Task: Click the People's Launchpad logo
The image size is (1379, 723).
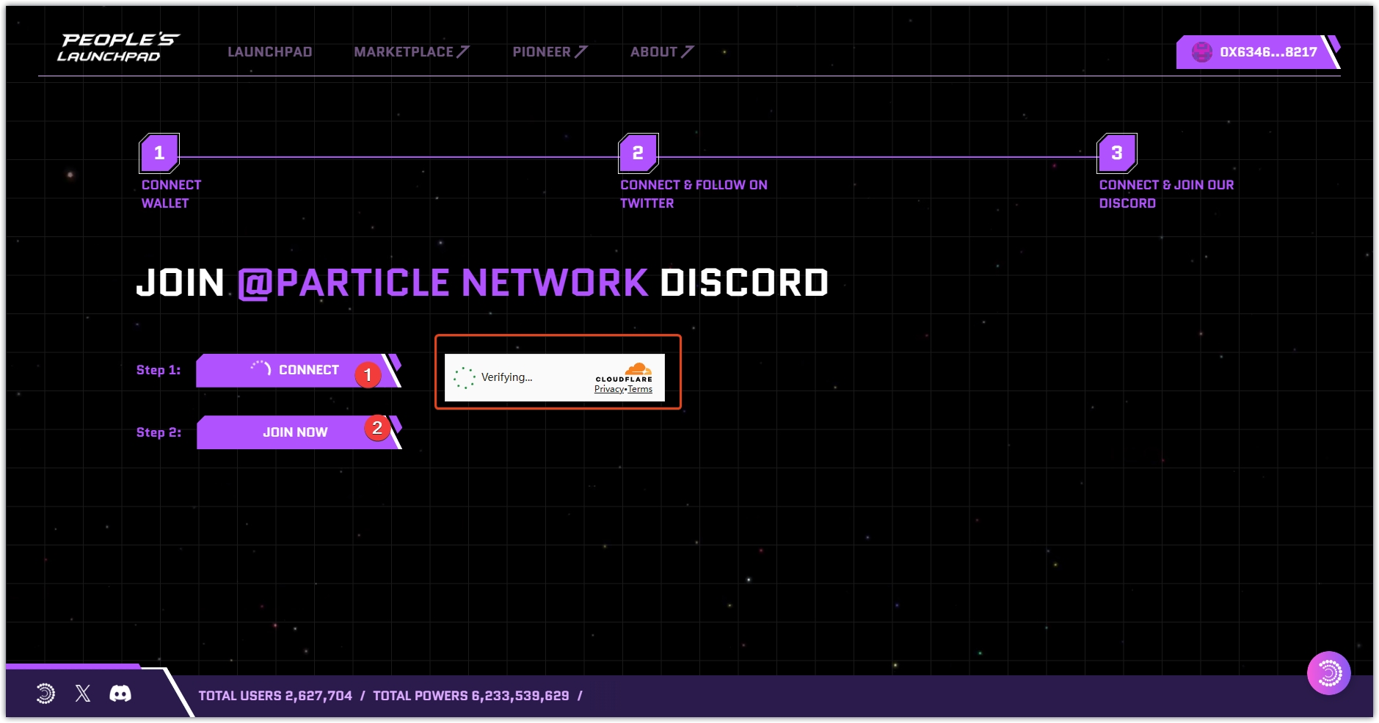Action: (120, 48)
